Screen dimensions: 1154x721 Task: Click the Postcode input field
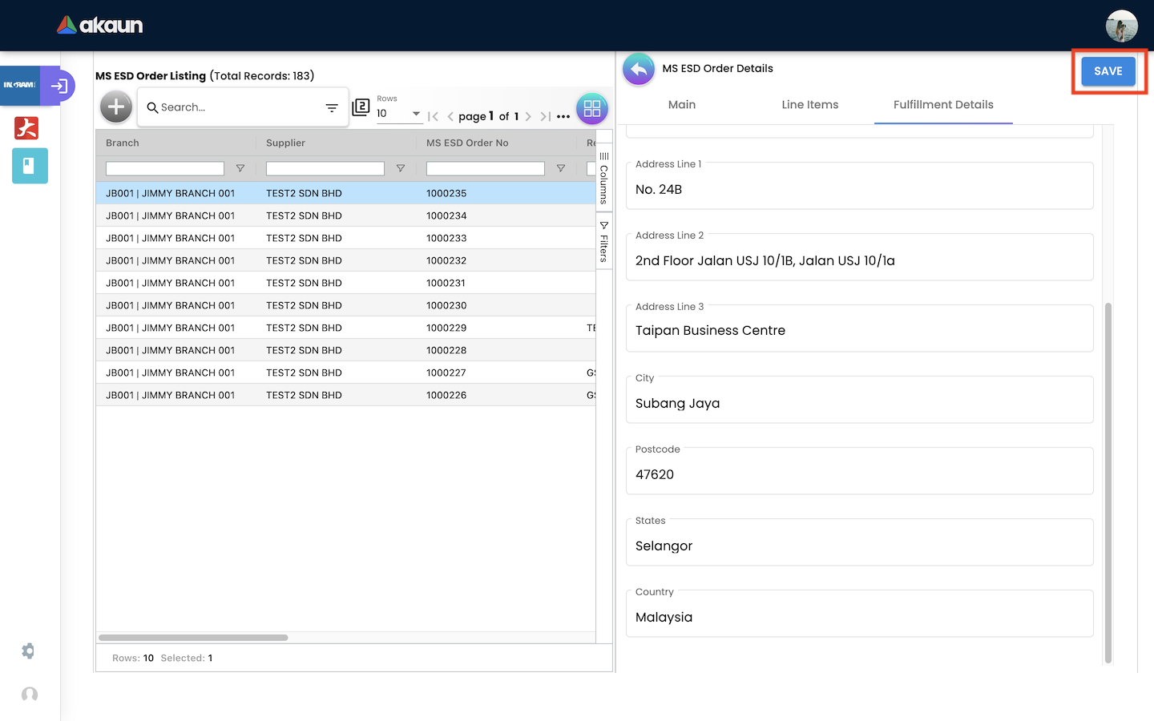pos(859,475)
